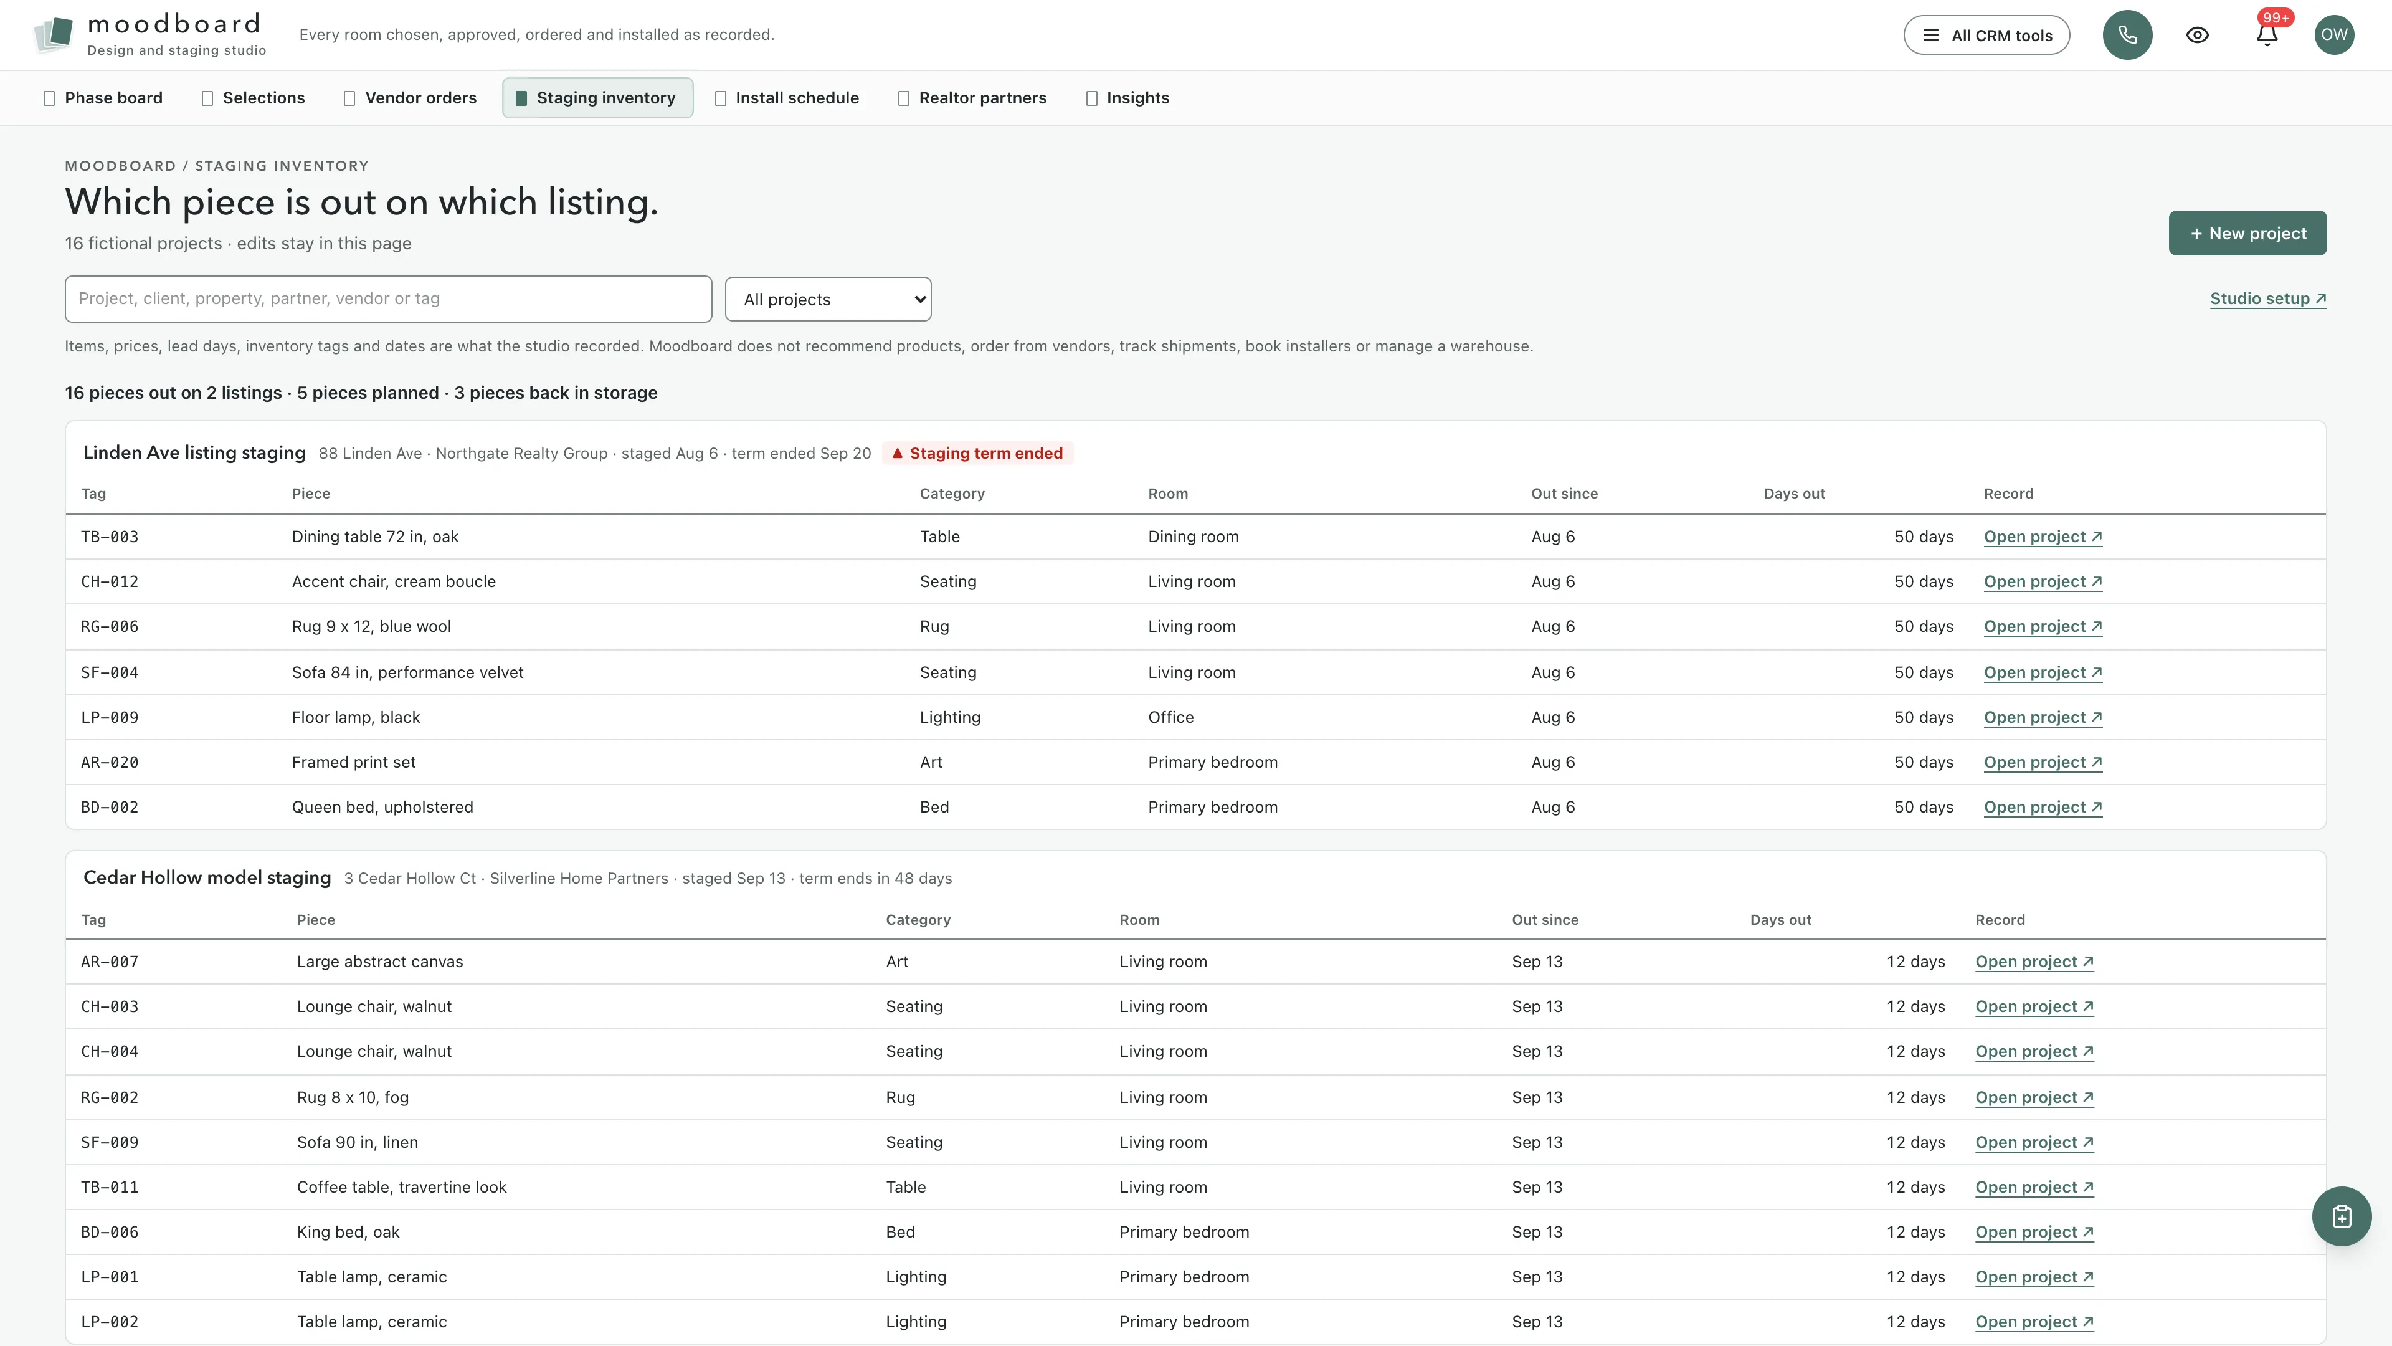Follow the Studio setup link

click(x=2267, y=299)
